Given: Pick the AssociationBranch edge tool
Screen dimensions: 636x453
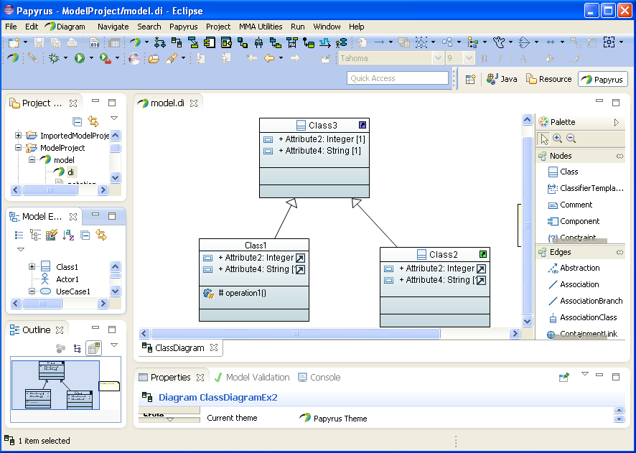Looking at the screenshot, I should point(585,302).
